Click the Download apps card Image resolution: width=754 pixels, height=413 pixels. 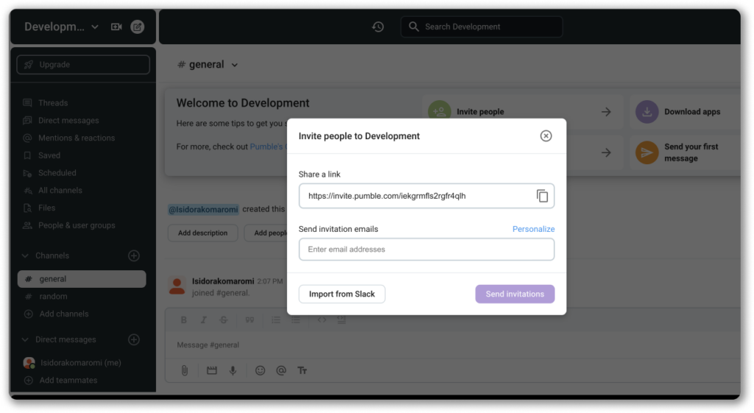pyautogui.click(x=686, y=112)
